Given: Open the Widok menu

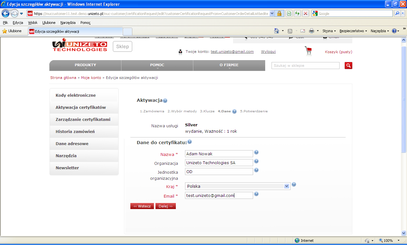Looking at the screenshot, I should [x=33, y=23].
